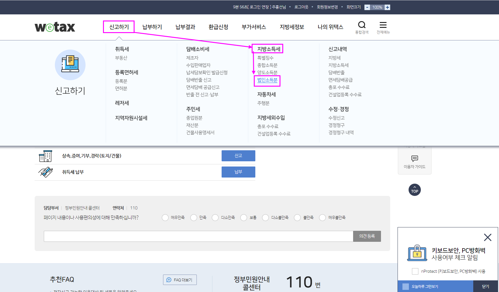
Task: Open the 환급신청 top menu
Action: coord(219,27)
